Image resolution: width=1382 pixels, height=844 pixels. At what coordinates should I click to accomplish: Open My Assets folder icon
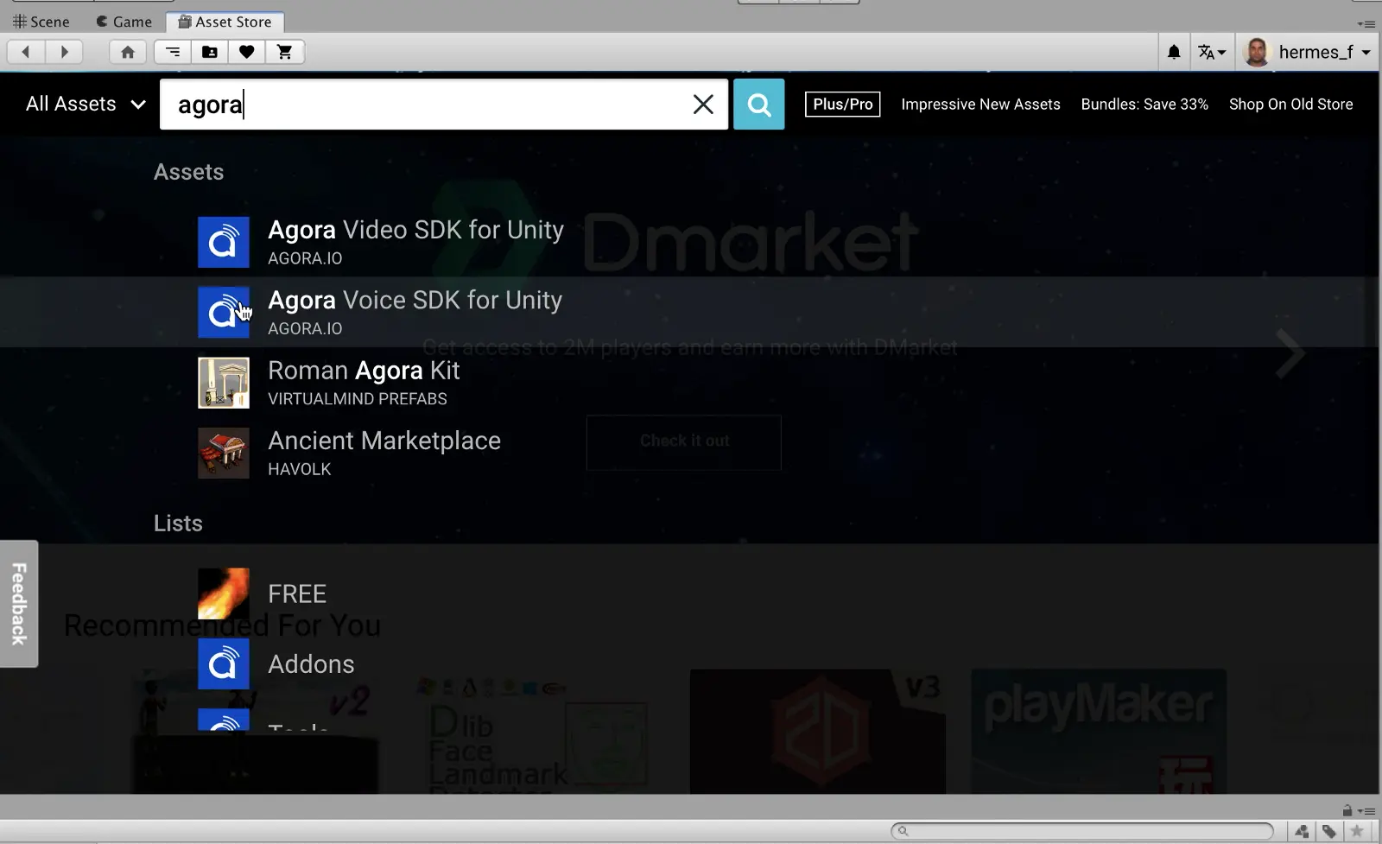tap(210, 52)
